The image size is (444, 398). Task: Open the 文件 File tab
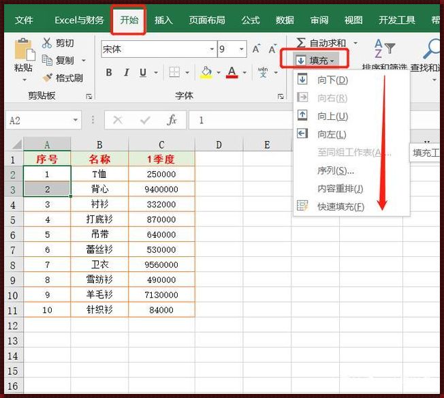click(24, 20)
